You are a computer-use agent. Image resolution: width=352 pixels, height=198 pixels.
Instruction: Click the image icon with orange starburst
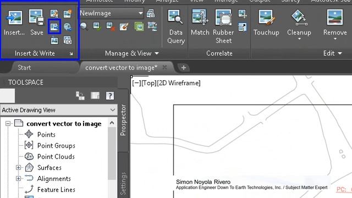68,13
